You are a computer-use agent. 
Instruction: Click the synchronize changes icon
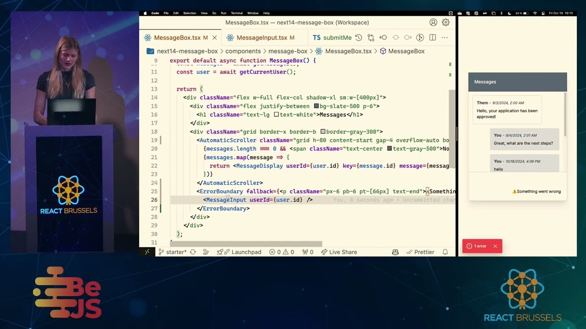coord(193,252)
